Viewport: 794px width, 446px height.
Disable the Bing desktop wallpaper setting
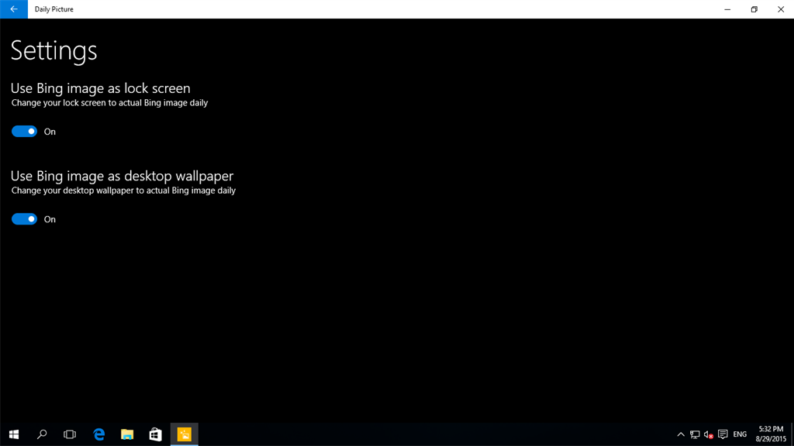coord(23,219)
